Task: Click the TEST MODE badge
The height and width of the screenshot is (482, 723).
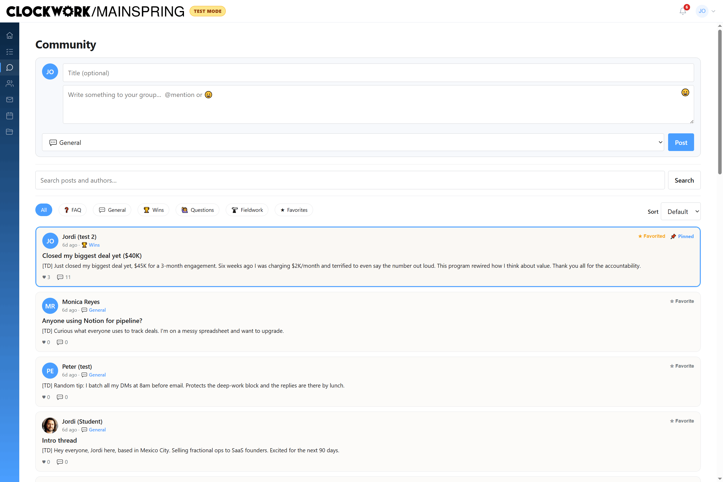Action: (208, 11)
